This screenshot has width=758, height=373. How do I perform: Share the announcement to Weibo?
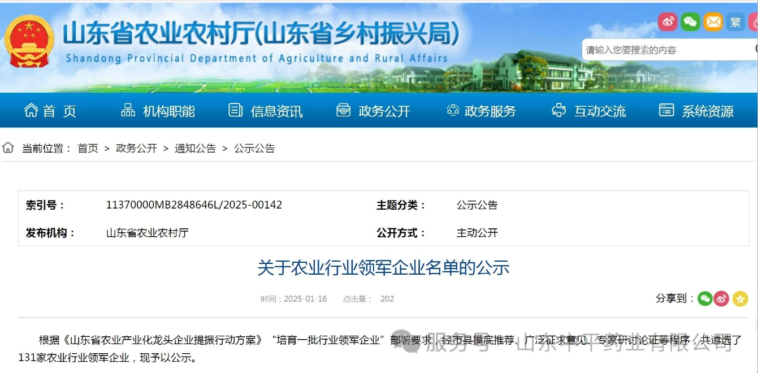[721, 298]
